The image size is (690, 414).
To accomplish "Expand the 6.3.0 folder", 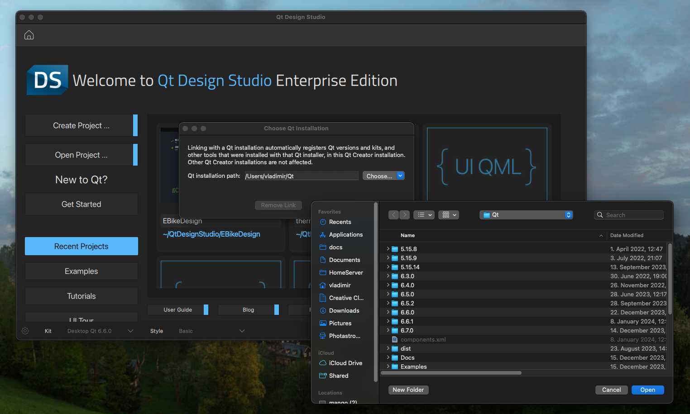I will coord(388,276).
